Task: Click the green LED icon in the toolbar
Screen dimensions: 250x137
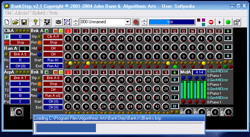Action: coord(228,22)
